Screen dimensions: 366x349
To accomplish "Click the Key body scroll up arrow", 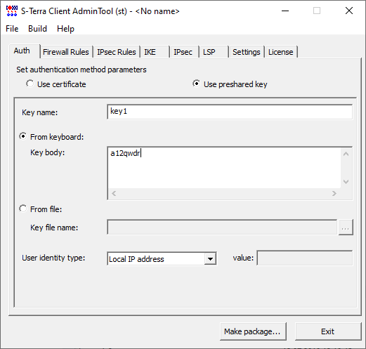I will 346,154.
